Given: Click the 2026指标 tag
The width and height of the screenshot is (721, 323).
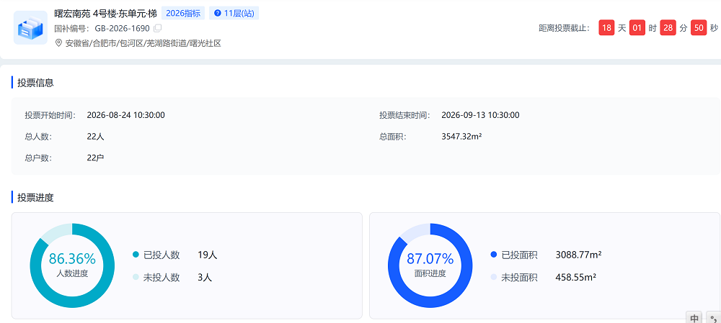Looking at the screenshot, I should tap(183, 13).
